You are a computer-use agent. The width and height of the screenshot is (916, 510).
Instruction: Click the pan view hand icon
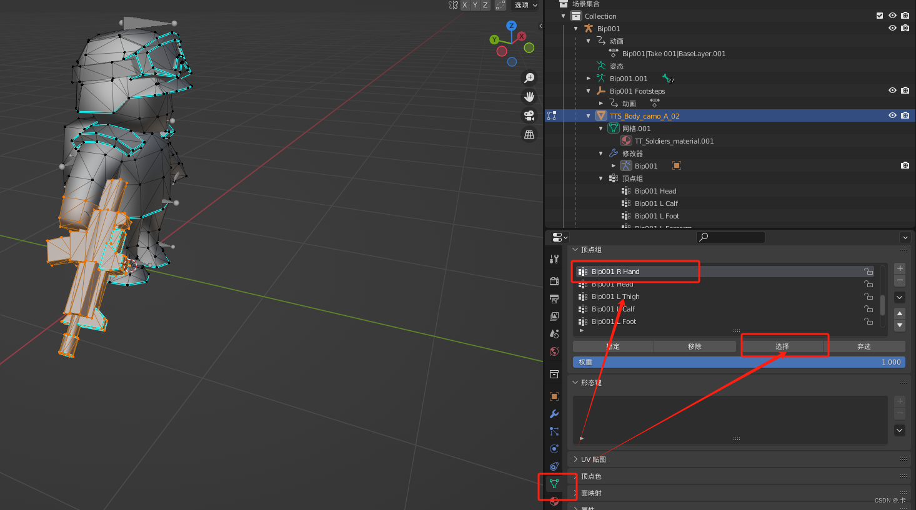click(529, 97)
